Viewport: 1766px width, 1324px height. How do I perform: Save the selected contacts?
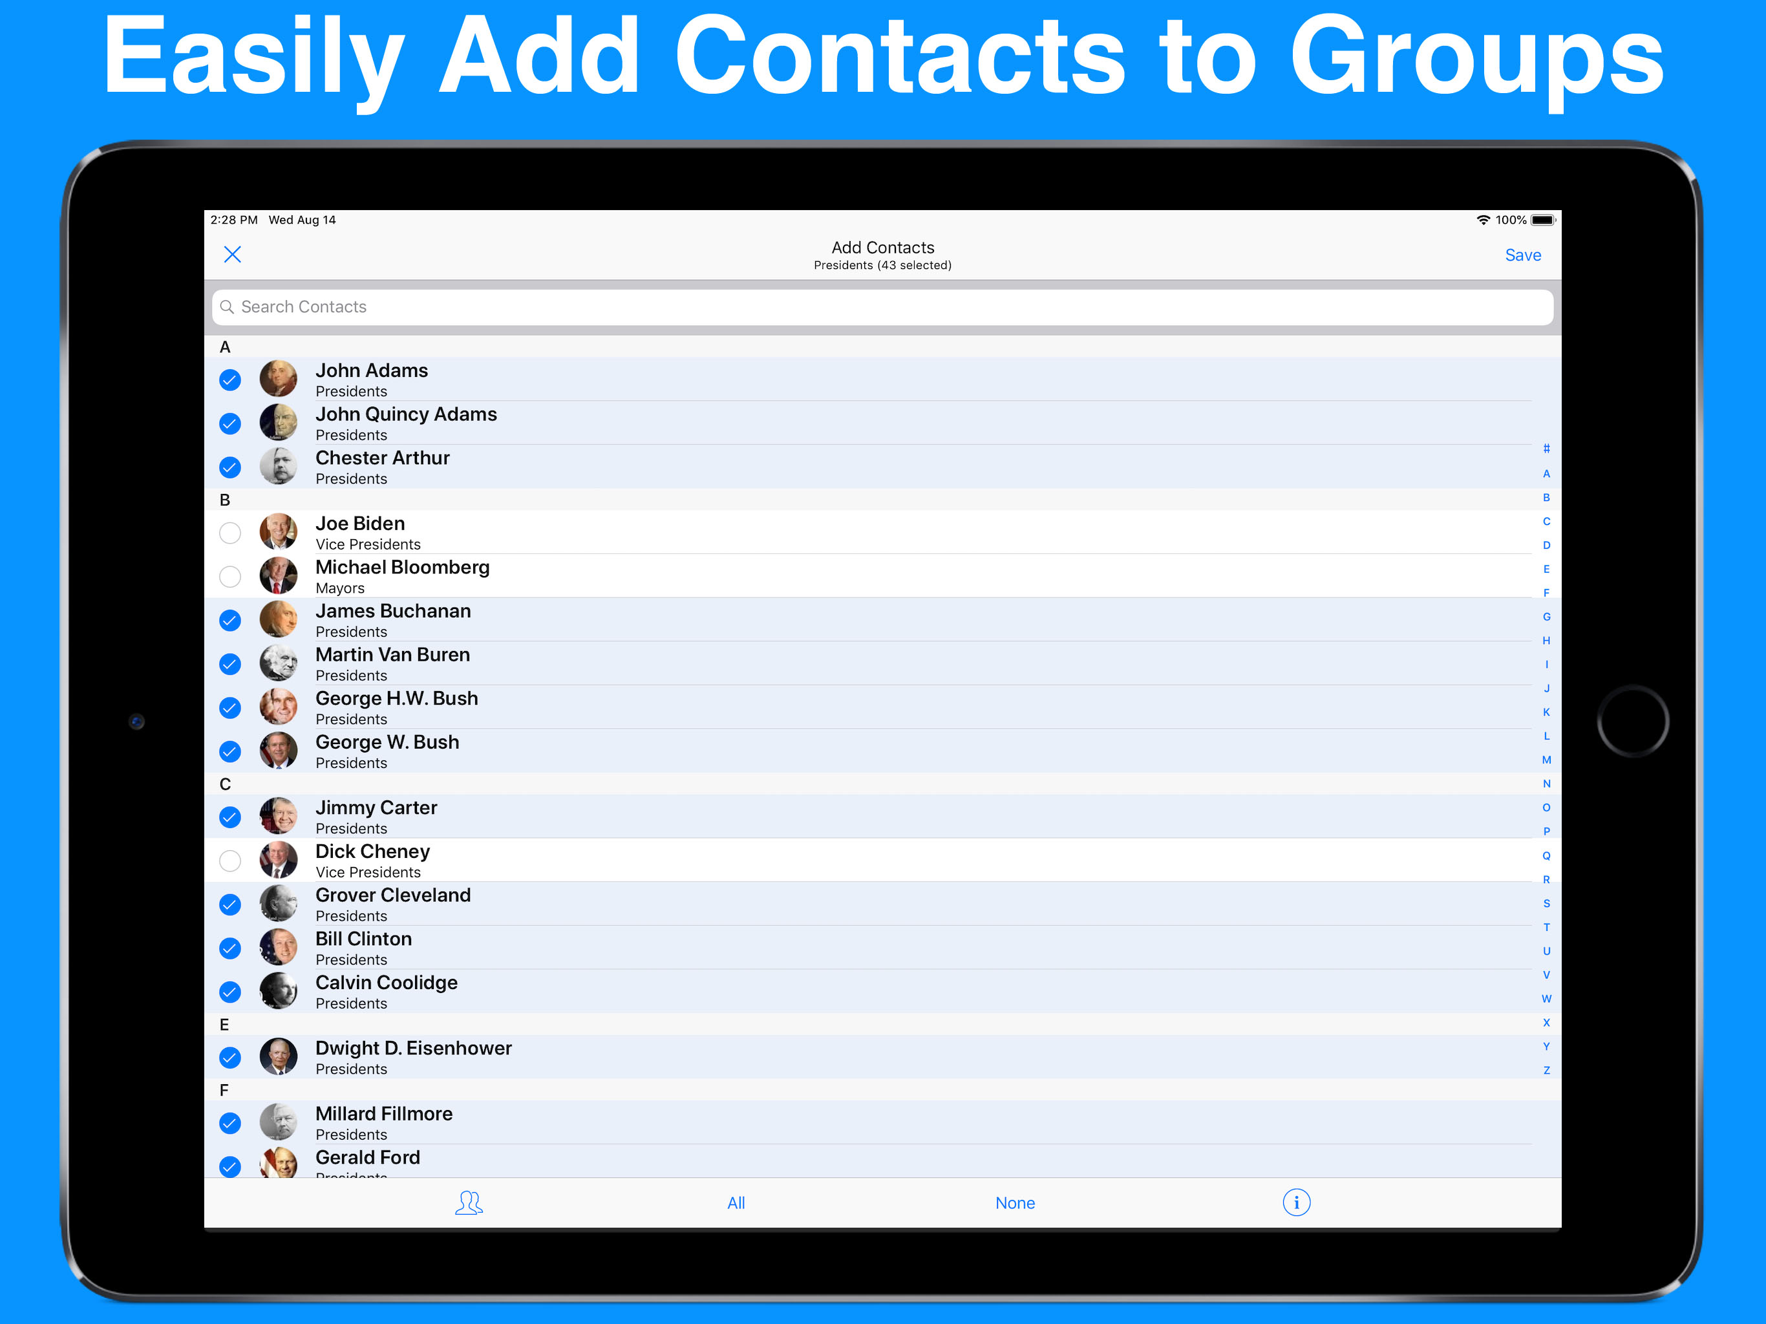pyautogui.click(x=1522, y=255)
